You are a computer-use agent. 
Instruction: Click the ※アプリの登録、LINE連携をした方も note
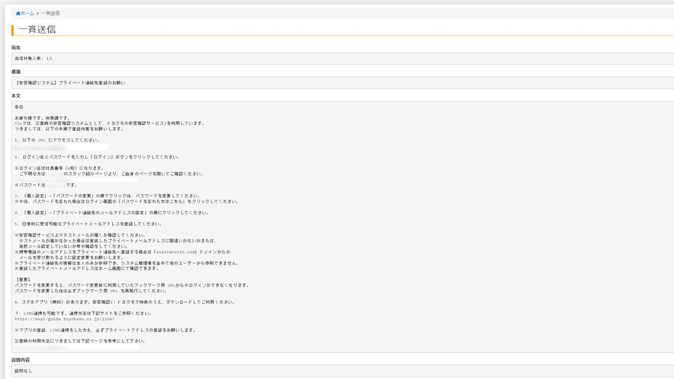point(106,330)
